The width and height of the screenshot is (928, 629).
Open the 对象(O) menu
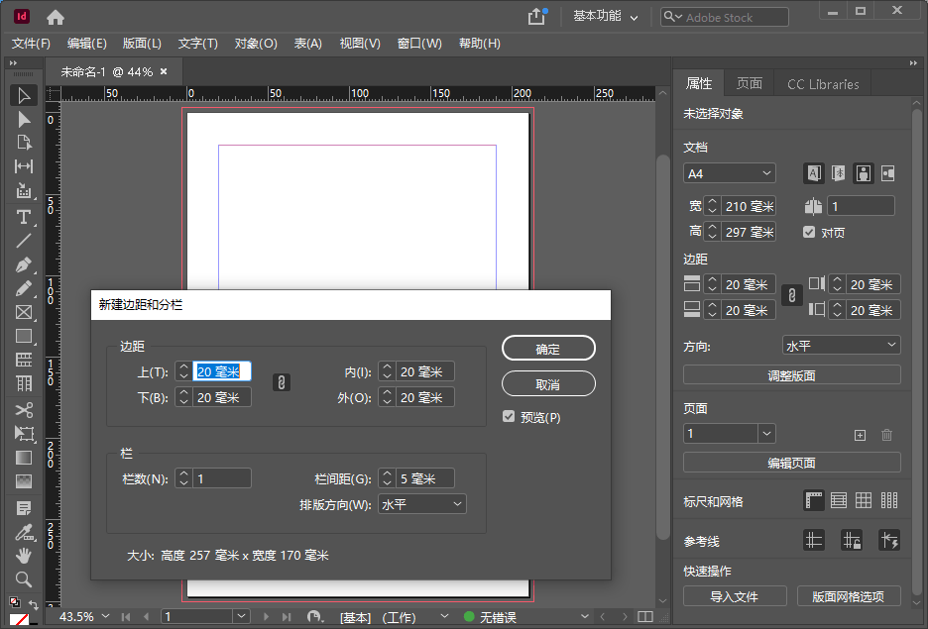coord(256,44)
